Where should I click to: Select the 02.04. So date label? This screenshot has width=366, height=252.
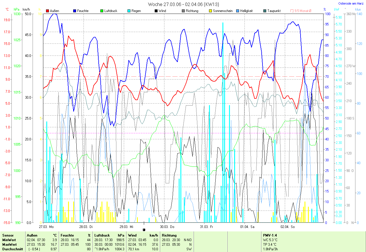point(288,227)
